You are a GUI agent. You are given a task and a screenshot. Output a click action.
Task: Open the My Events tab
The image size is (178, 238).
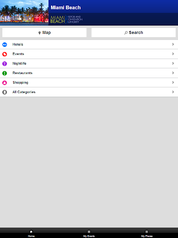pos(89,234)
